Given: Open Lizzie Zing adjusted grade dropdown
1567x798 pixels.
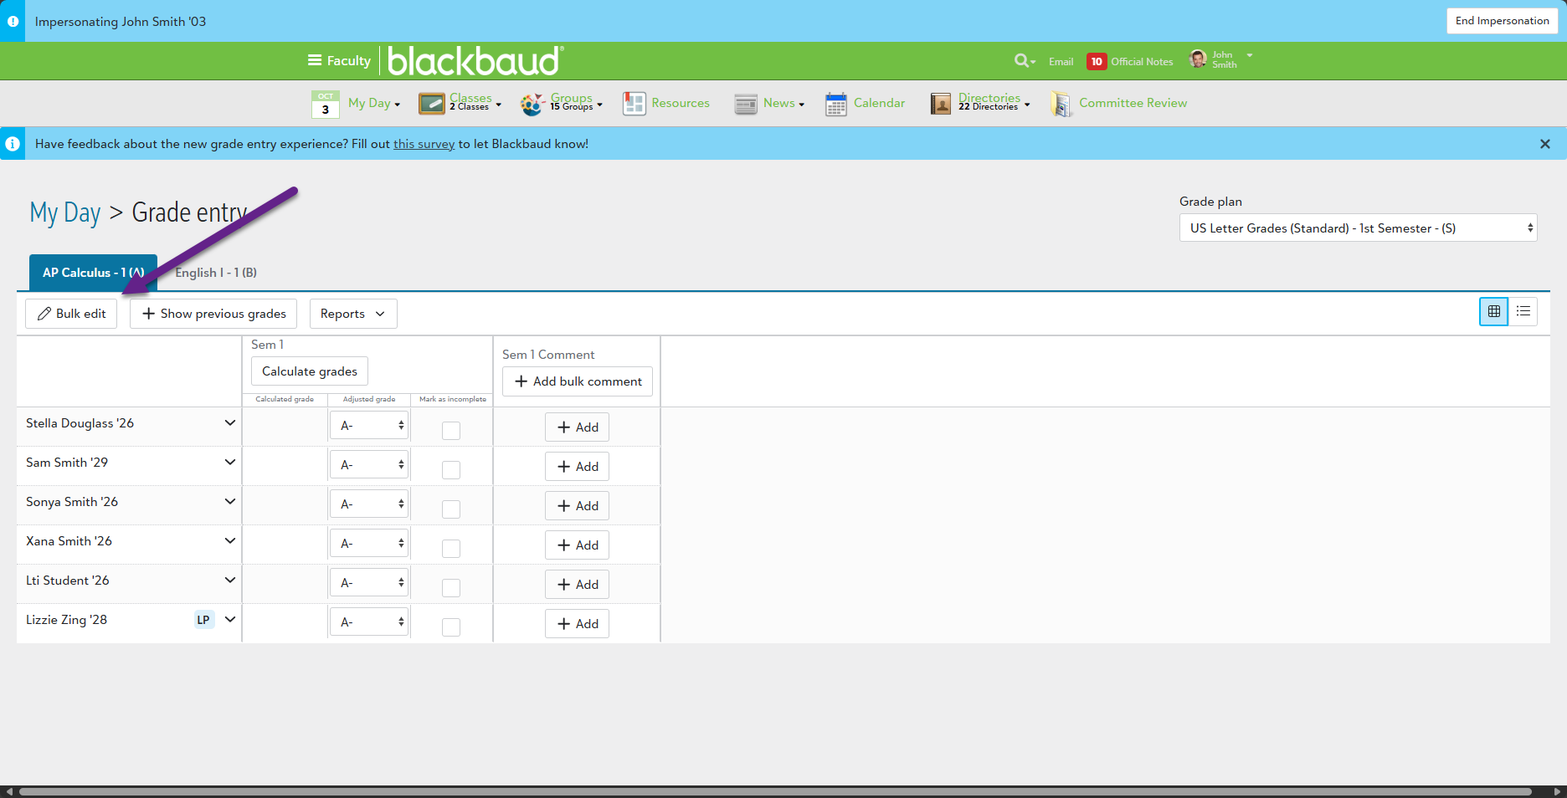Looking at the screenshot, I should point(369,622).
